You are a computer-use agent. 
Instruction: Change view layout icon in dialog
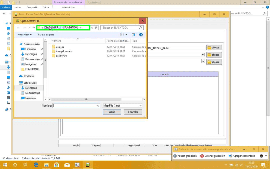pyautogui.click(x=122, y=35)
